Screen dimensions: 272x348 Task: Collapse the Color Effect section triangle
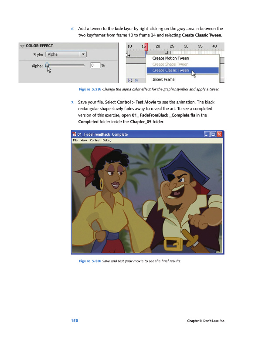22,46
